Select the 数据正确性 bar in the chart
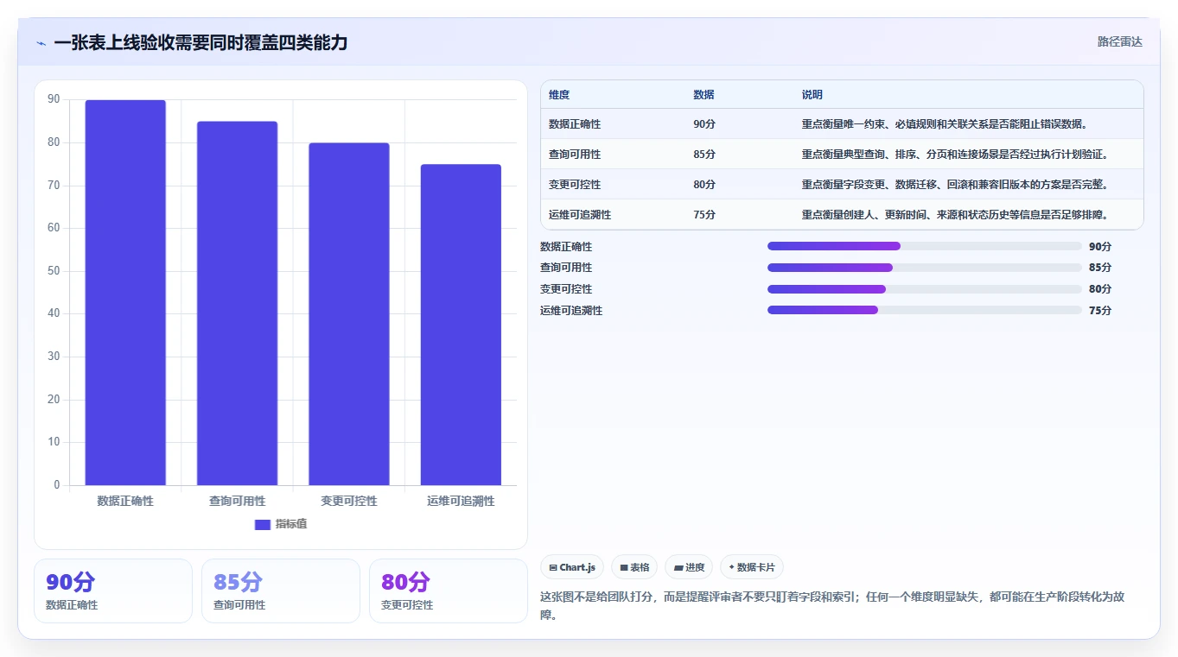Viewport: 1178px width, 657px height. tap(125, 293)
